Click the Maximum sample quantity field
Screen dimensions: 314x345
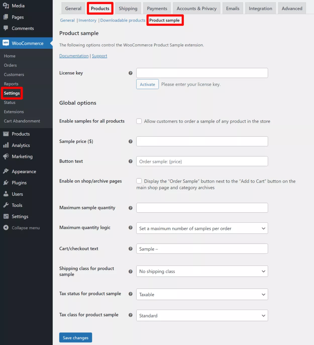pyautogui.click(x=202, y=208)
